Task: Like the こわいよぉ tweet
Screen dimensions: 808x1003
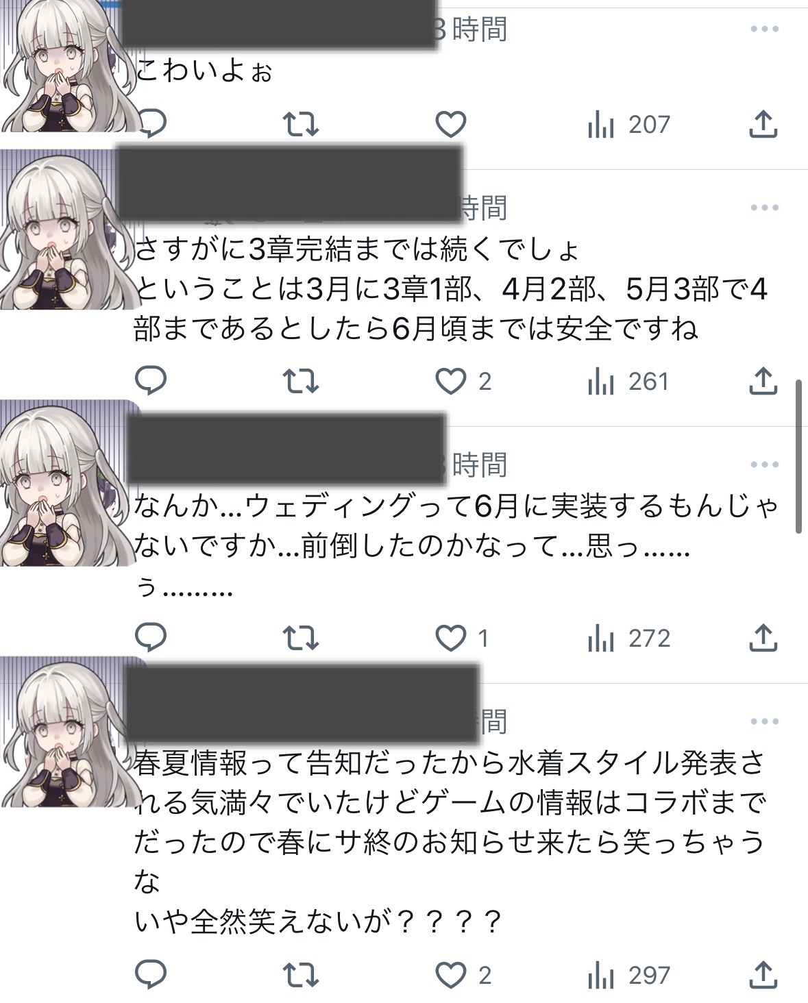Action: tap(451, 125)
